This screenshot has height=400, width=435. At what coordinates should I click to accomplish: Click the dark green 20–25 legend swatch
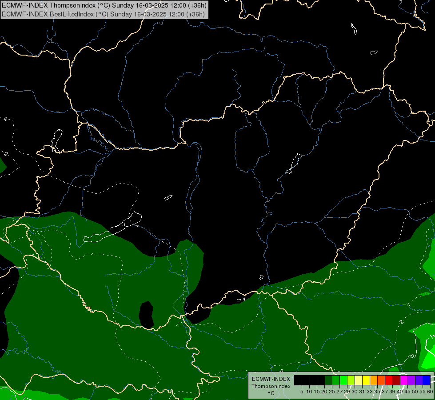click(x=328, y=380)
